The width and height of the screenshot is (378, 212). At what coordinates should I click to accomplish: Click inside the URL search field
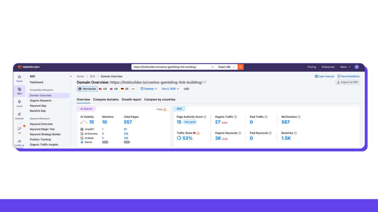coord(170,67)
